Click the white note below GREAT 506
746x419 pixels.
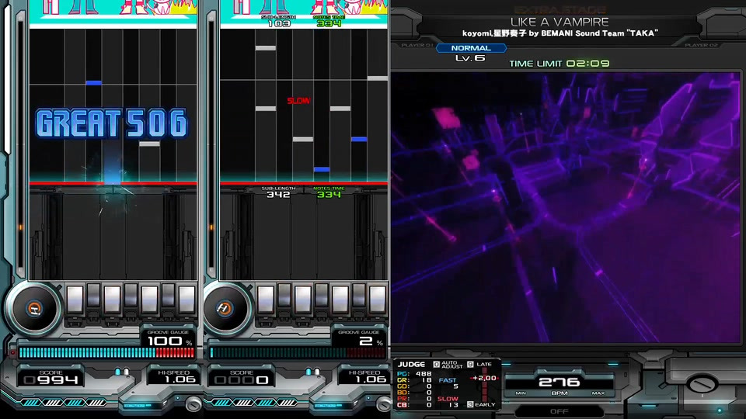point(149,144)
